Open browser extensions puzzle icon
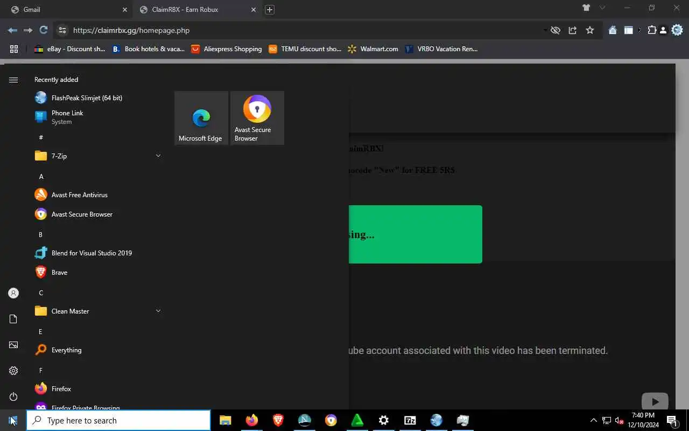The image size is (689, 431). click(x=652, y=30)
